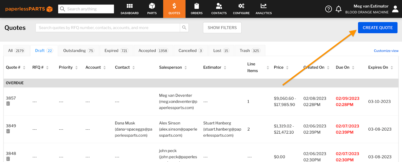Go to Parts via the cube icon
Image resolution: width=402 pixels, height=162 pixels.
[x=152, y=6]
